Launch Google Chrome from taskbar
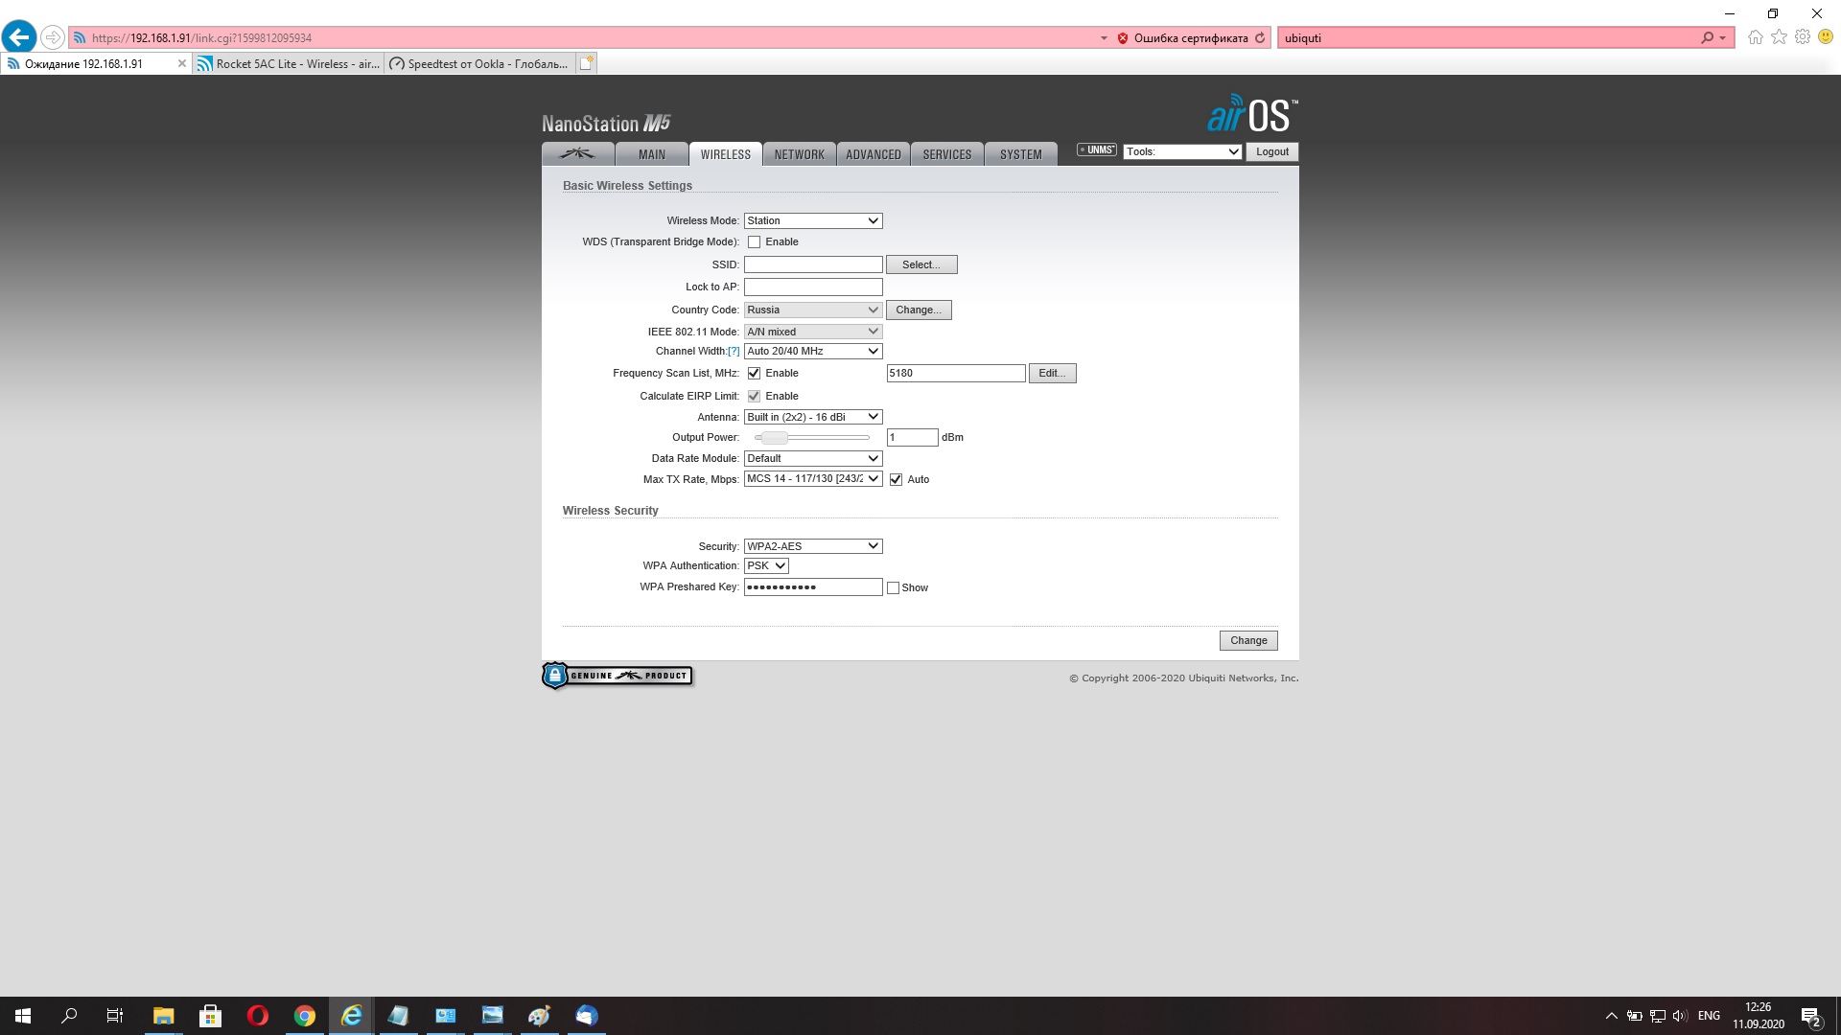 click(304, 1016)
